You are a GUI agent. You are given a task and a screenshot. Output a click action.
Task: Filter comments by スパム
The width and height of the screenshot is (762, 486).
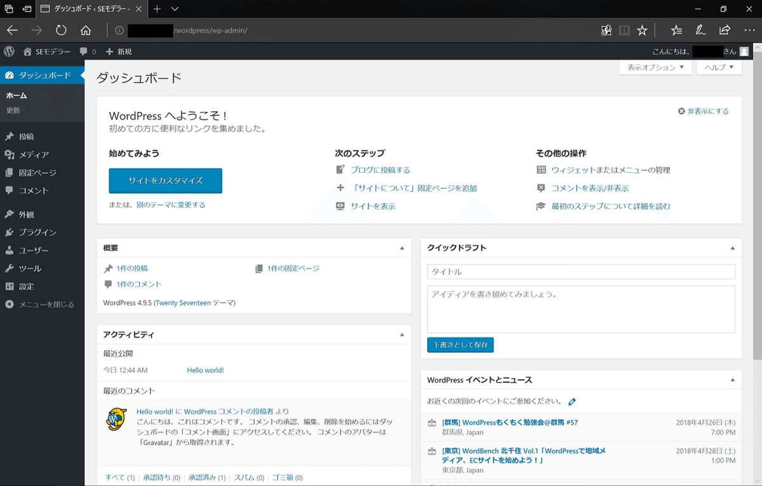click(244, 478)
